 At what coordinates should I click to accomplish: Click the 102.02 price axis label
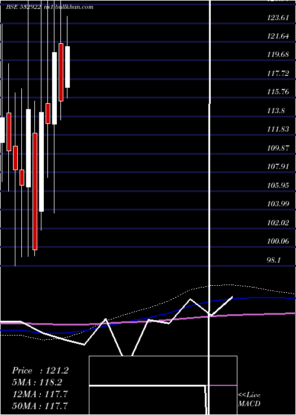278,223
